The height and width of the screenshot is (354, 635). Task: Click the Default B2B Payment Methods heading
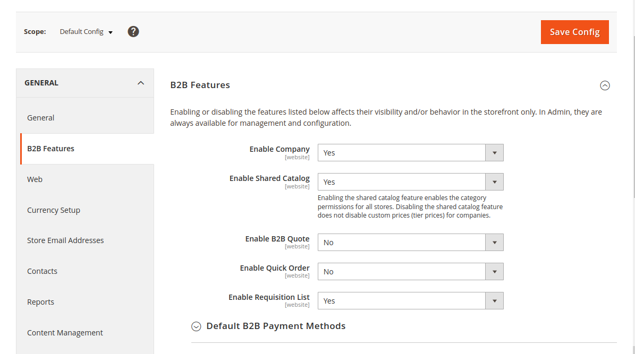coord(276,326)
